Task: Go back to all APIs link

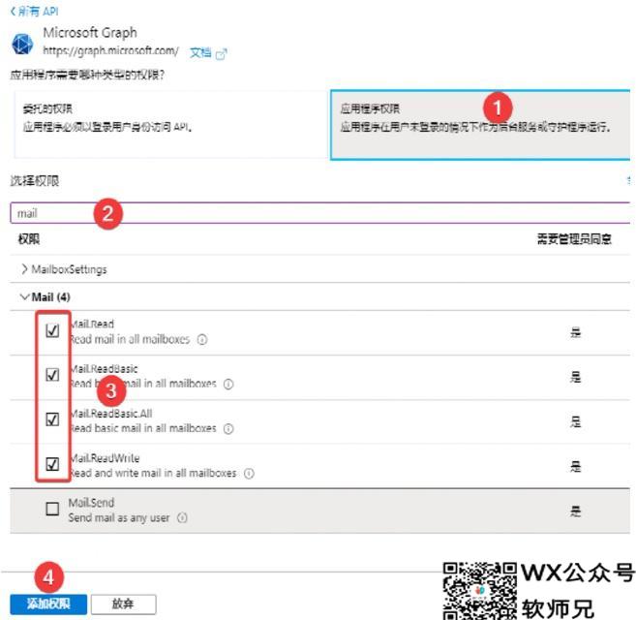Action: 35,12
